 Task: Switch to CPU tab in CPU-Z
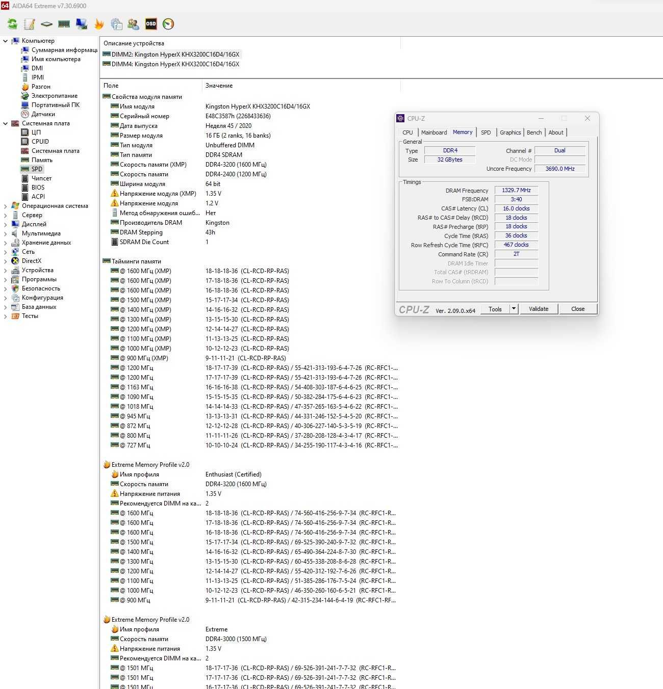pos(407,132)
